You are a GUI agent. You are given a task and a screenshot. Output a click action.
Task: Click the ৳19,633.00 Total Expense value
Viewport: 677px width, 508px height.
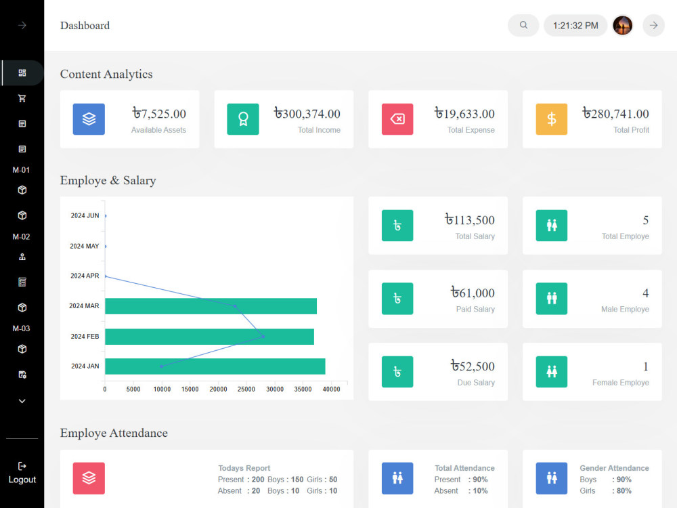click(464, 114)
